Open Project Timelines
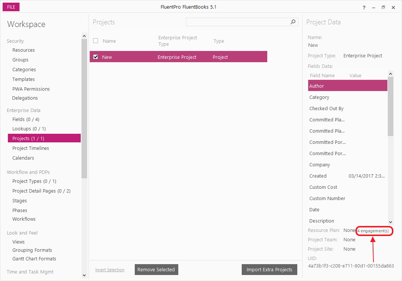This screenshot has width=402, height=281. click(31, 148)
